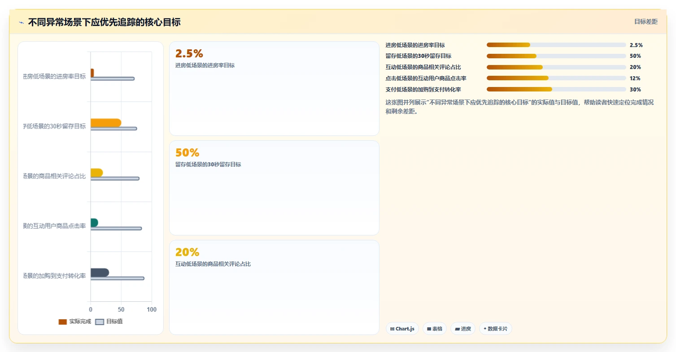Select the 表格 tag chip
Image resolution: width=676 pixels, height=352 pixels.
(434, 329)
